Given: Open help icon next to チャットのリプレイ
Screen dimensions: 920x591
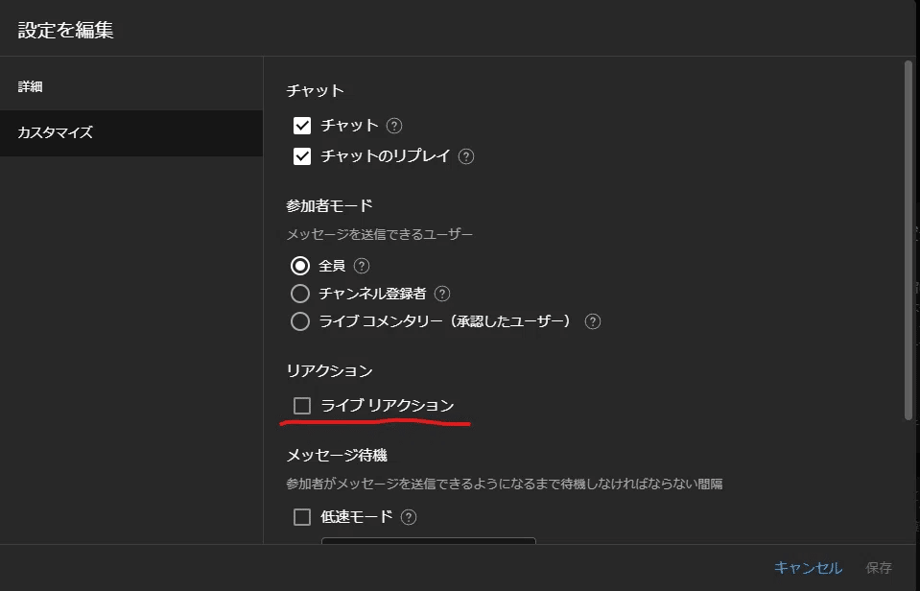Looking at the screenshot, I should tap(466, 156).
